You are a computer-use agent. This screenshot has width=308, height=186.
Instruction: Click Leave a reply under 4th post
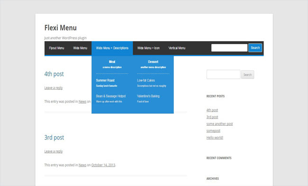54,88
